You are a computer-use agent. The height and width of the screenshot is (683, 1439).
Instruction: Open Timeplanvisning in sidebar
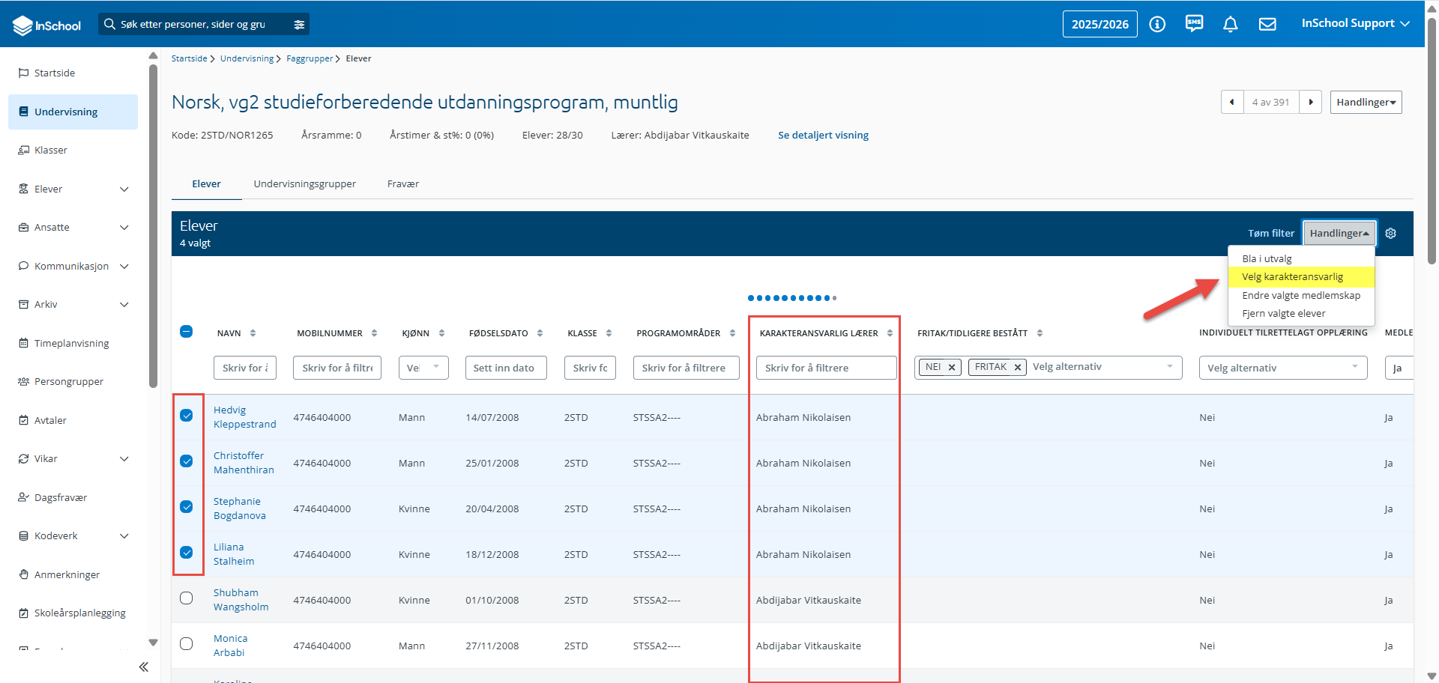[x=73, y=343]
